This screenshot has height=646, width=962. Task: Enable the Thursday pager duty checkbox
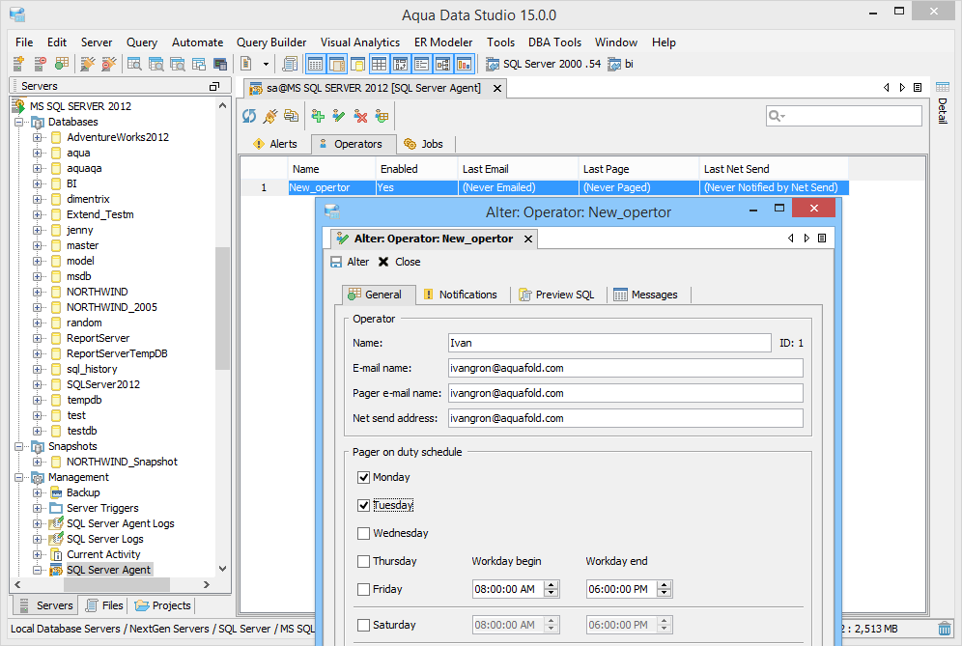364,561
